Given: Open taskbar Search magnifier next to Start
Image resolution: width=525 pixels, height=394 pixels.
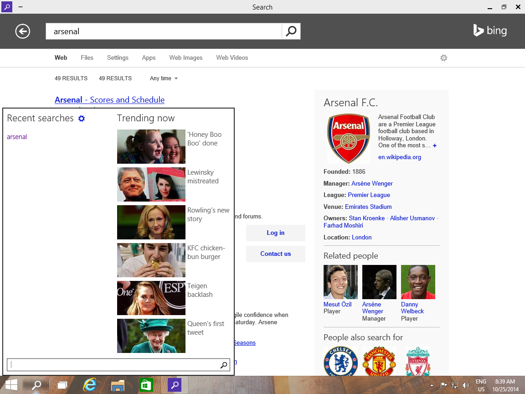Looking at the screenshot, I should click(36, 385).
